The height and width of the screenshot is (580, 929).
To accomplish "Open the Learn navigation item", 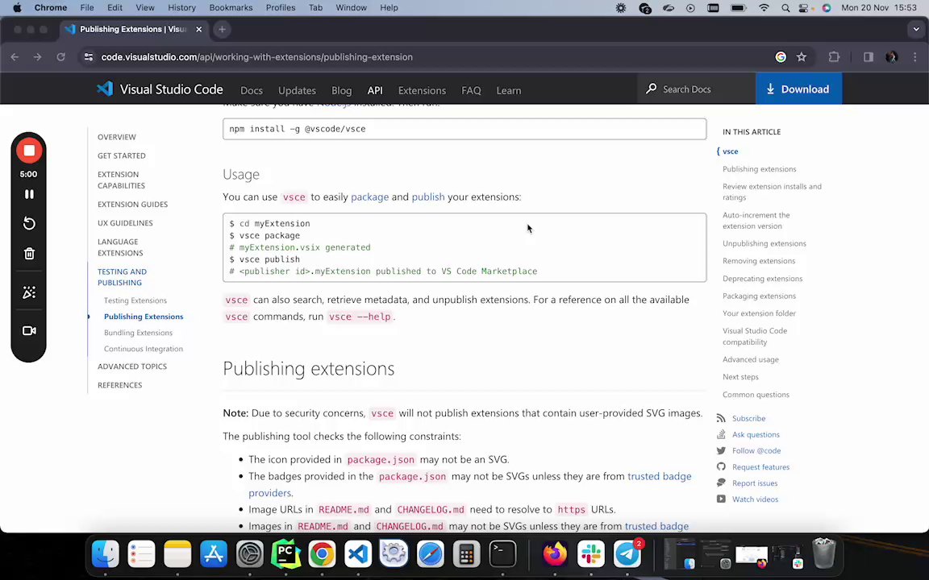I will (508, 90).
